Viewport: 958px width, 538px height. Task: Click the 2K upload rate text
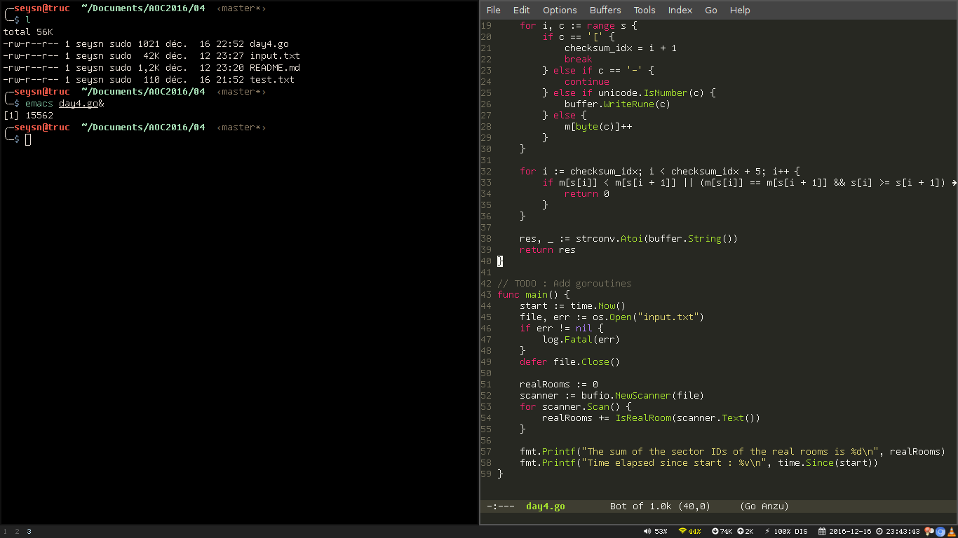point(749,532)
